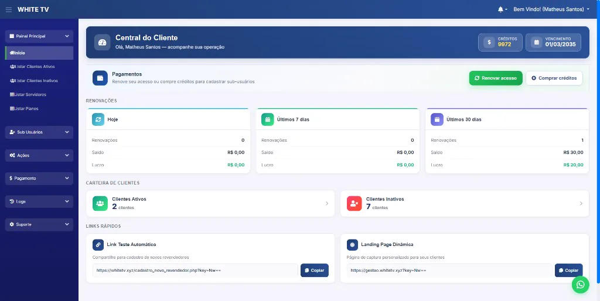Screen dimensions: 600x301
Task: Open Listar Servidores
Action: click(x=39, y=94)
